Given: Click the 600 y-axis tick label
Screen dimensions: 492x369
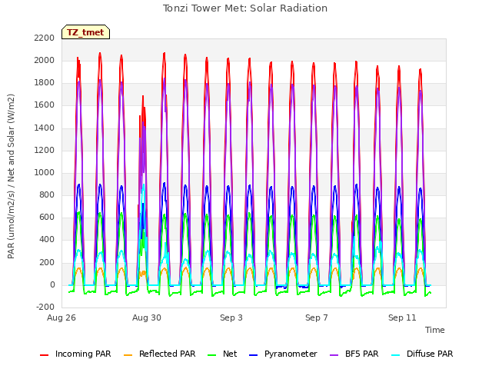Looking at the screenshot, I should (x=47, y=217).
